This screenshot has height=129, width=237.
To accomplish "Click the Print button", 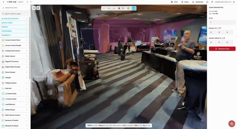I will click(x=174, y=2).
